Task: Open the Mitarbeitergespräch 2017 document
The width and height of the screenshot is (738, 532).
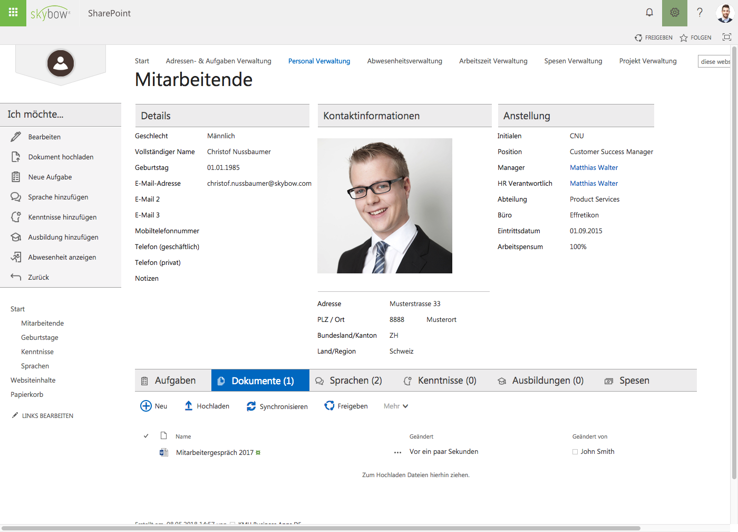Action: tap(215, 452)
